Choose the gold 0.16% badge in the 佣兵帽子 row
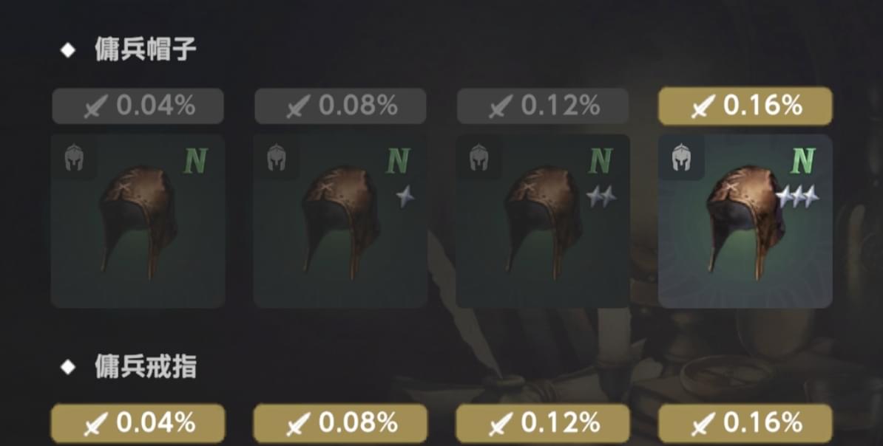The height and width of the screenshot is (446, 883). click(x=745, y=106)
